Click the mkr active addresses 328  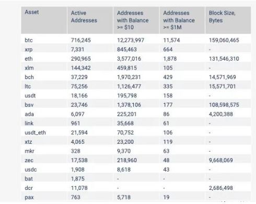[75, 151]
